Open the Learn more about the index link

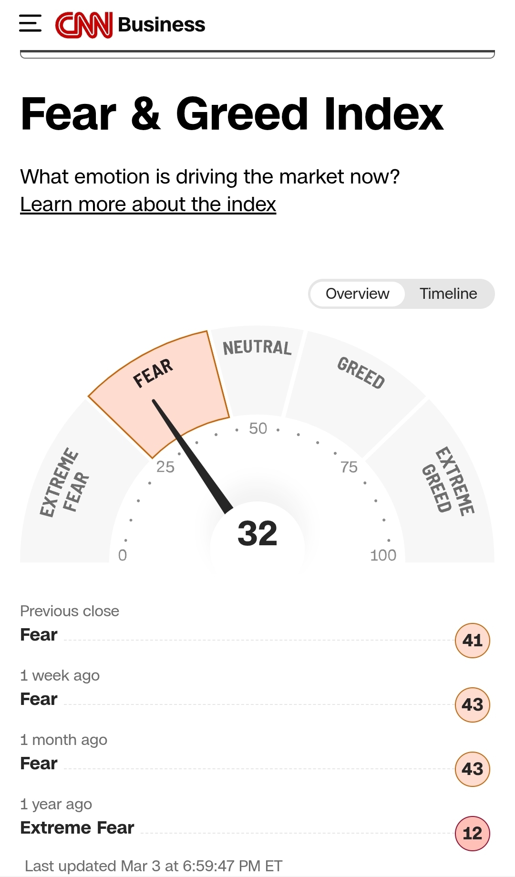[x=148, y=204]
